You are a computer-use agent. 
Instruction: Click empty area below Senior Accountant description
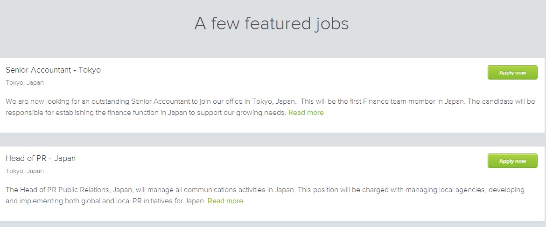273,125
